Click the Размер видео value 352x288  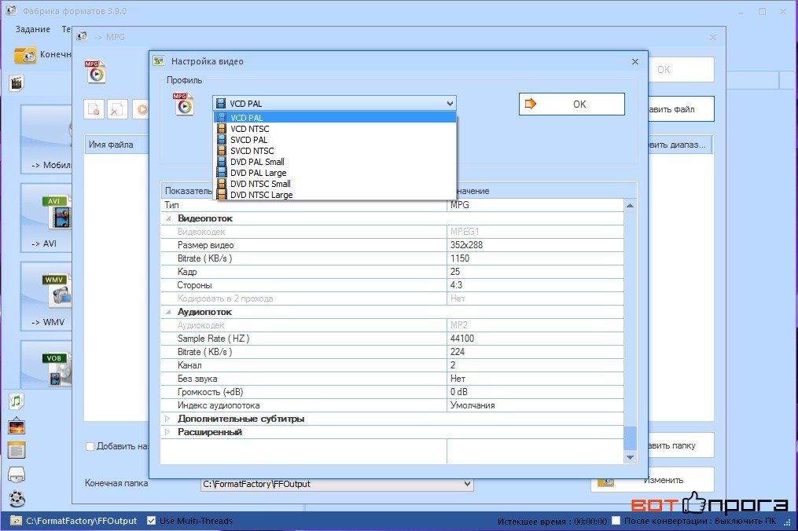[x=535, y=245]
